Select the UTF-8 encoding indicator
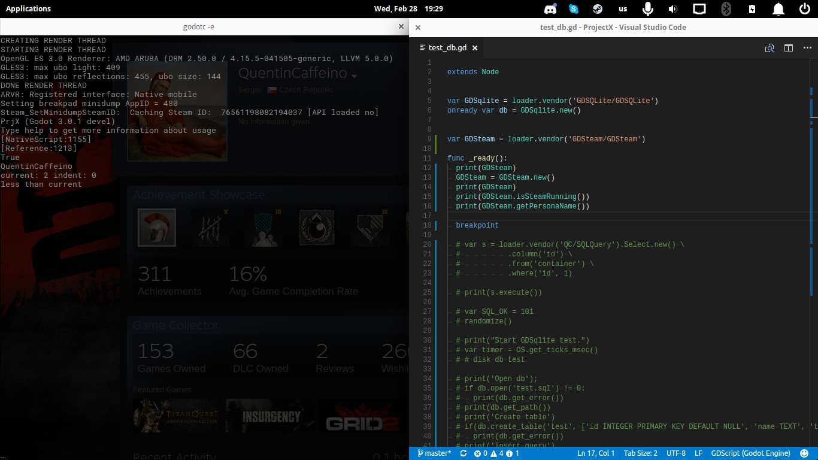 [676, 453]
